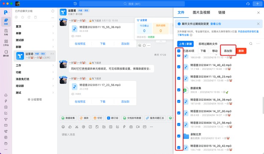Open 文档 in the left sidebar
The width and height of the screenshot is (264, 154).
point(6,33)
